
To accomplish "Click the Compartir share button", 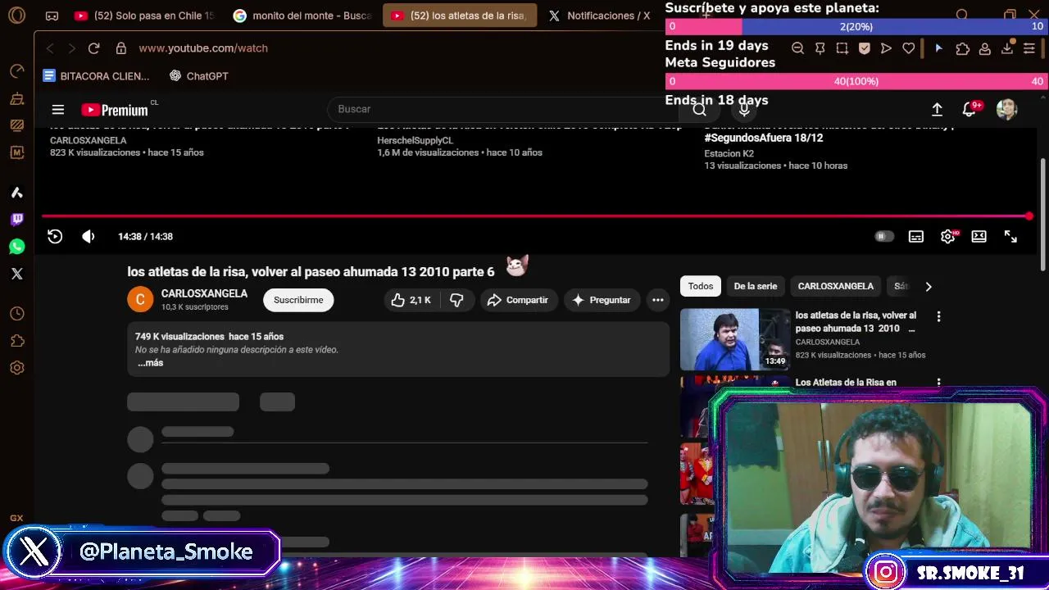I will 518,300.
